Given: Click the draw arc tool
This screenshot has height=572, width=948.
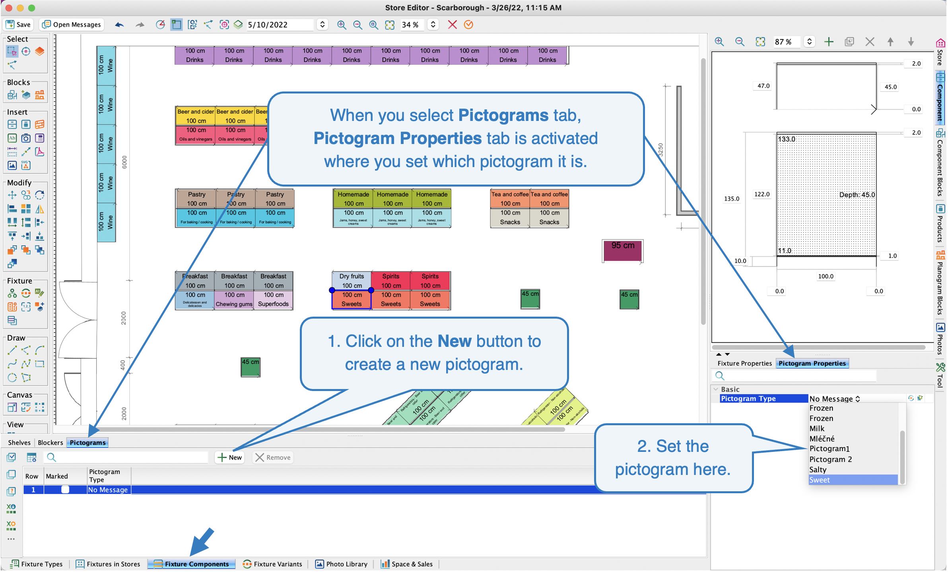Looking at the screenshot, I should 39,350.
